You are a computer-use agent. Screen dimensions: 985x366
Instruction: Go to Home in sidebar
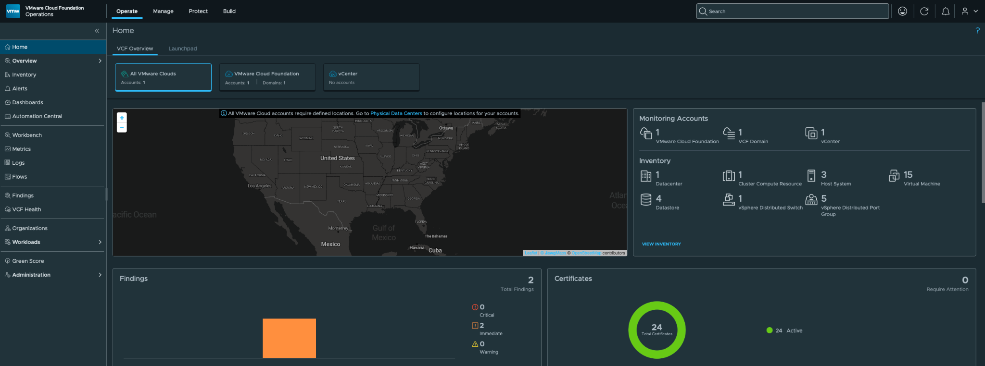click(53, 47)
